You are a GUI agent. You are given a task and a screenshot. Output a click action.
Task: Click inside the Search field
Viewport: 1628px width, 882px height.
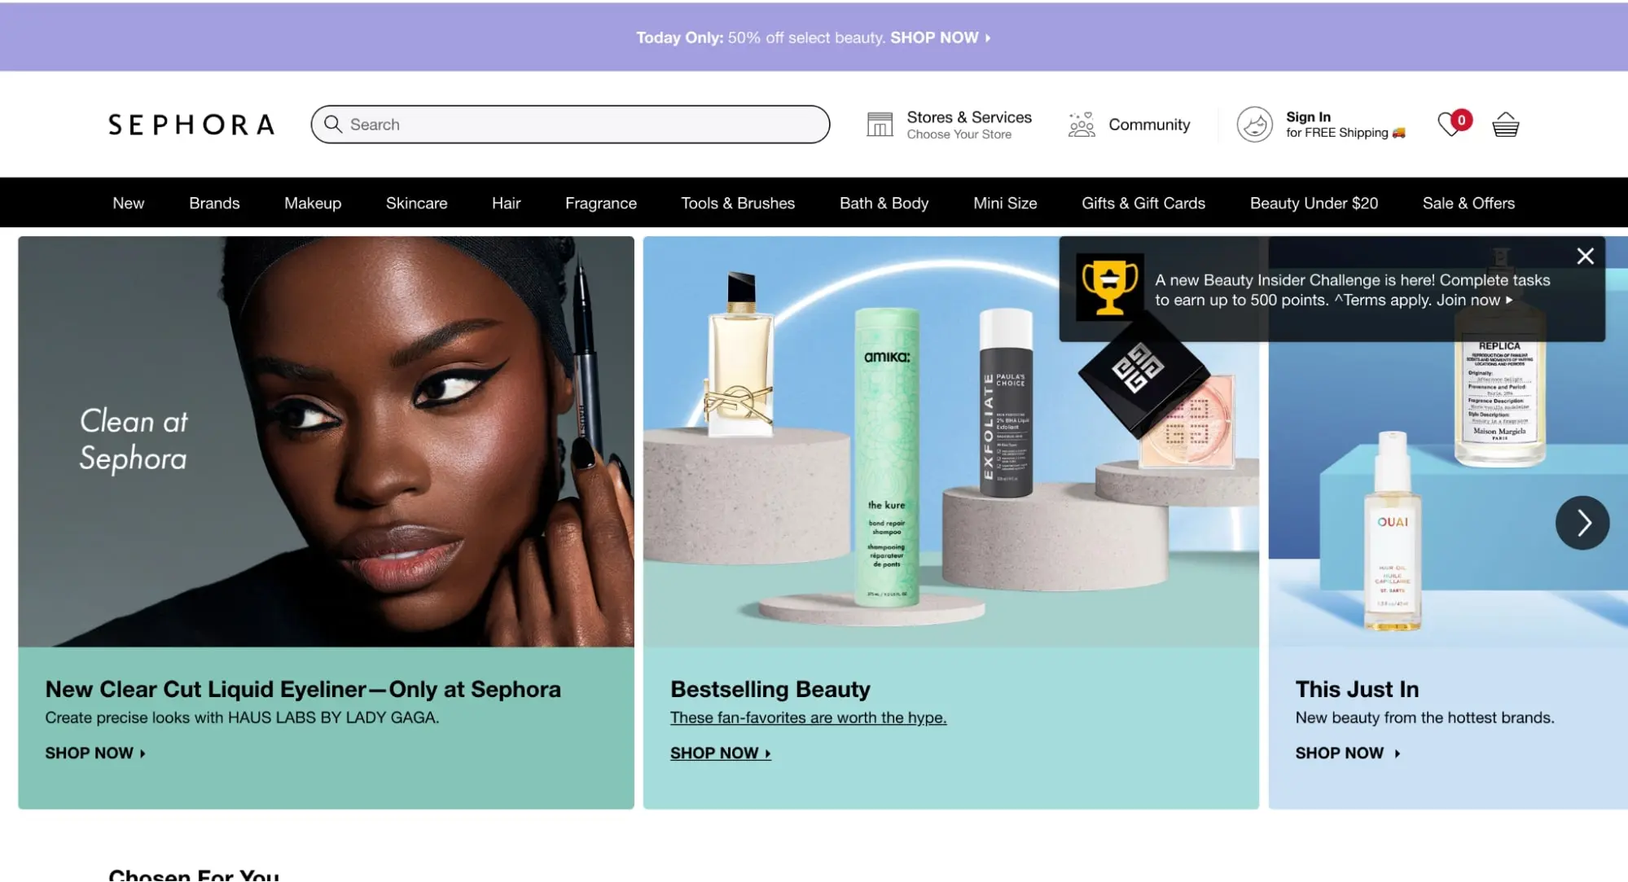(570, 125)
